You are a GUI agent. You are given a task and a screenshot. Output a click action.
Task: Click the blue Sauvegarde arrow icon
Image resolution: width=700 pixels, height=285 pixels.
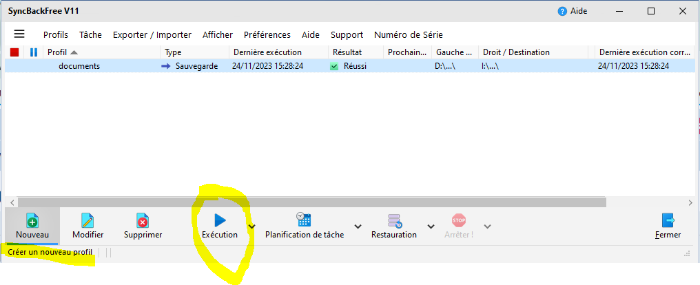point(166,66)
